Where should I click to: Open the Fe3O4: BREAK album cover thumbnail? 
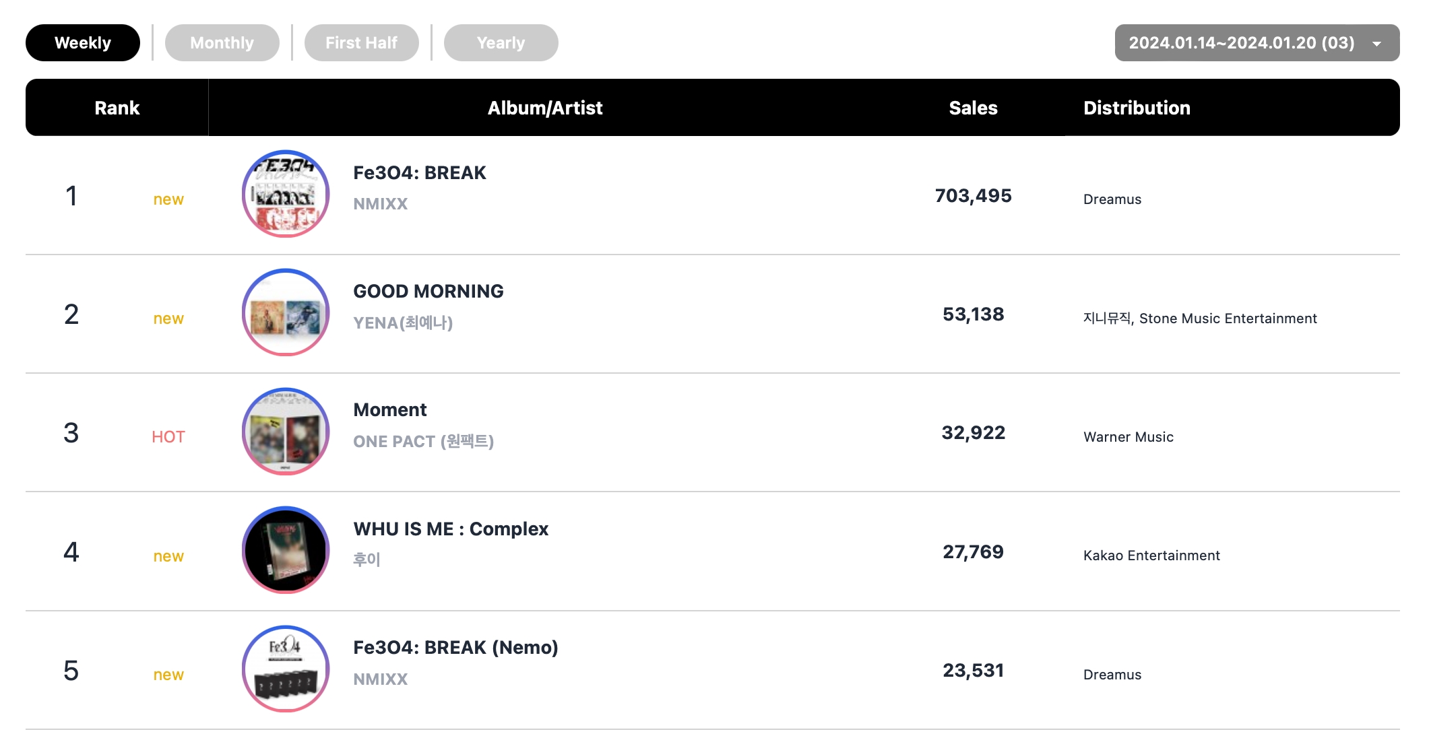(x=286, y=194)
